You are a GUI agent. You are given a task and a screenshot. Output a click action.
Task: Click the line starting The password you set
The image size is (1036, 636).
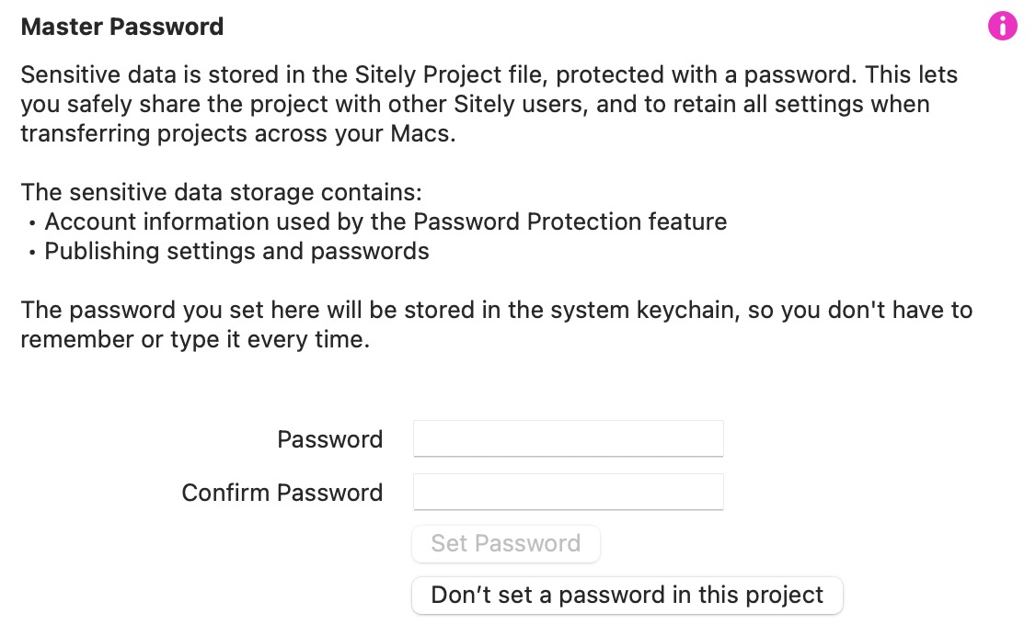pyautogui.click(x=496, y=310)
